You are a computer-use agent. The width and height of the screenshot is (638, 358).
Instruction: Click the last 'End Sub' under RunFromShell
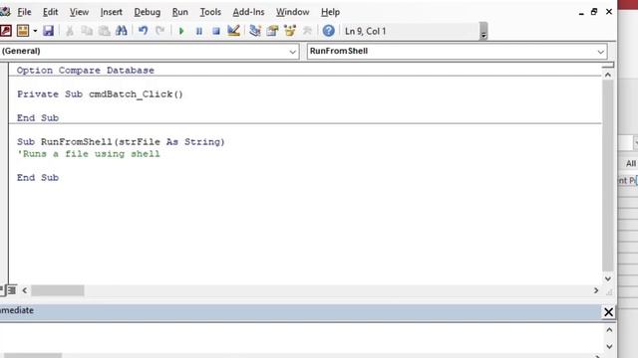click(38, 177)
